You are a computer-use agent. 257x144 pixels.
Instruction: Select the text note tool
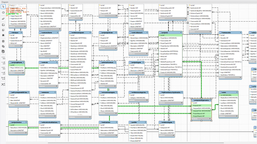point(3,30)
